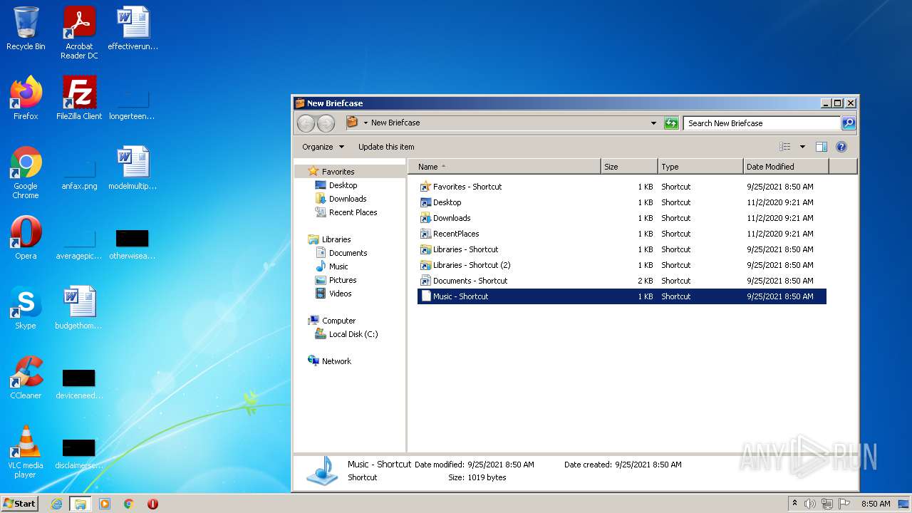Select Favorites in the navigation pane
Screen dimensions: 912x513
tap(338, 172)
